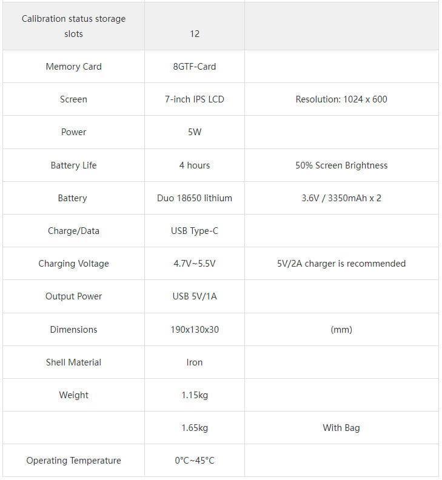Click the 5W power value
This screenshot has height=480, width=442.
[x=194, y=132]
